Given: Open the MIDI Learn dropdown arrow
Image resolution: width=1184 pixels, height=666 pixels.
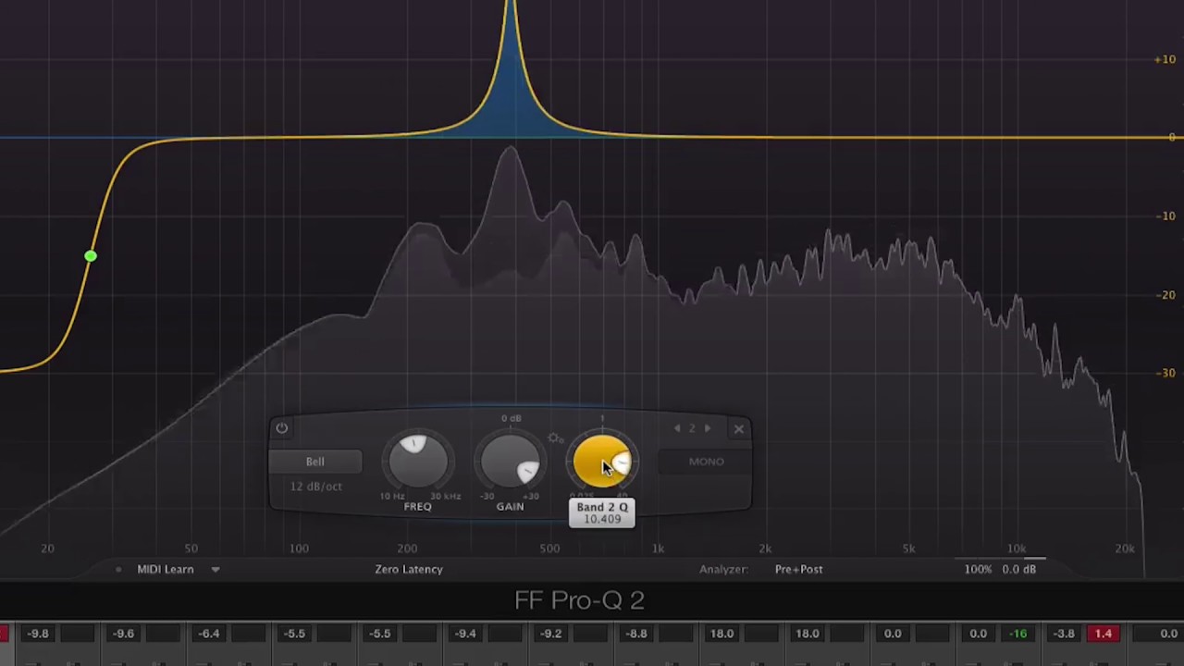Looking at the screenshot, I should tap(216, 570).
